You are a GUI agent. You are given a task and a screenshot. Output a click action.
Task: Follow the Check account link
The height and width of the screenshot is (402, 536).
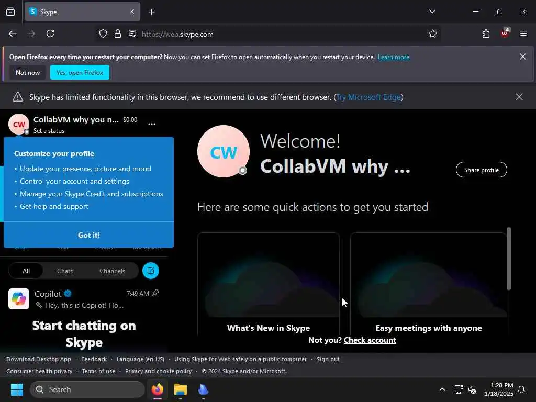(370, 340)
